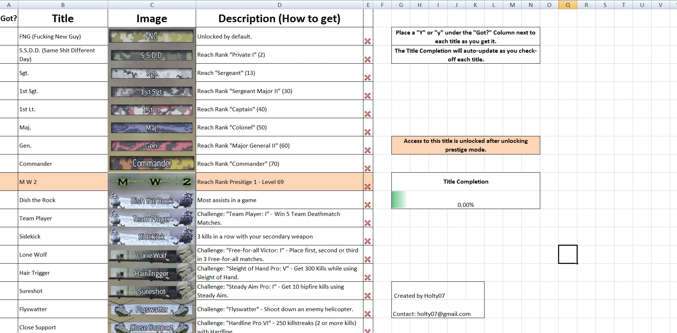Select the Hair Trigger banner image
The height and width of the screenshot is (333, 677).
152,273
